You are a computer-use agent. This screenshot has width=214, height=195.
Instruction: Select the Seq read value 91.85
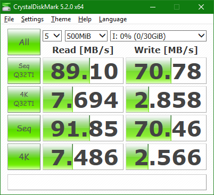pyautogui.click(x=83, y=128)
